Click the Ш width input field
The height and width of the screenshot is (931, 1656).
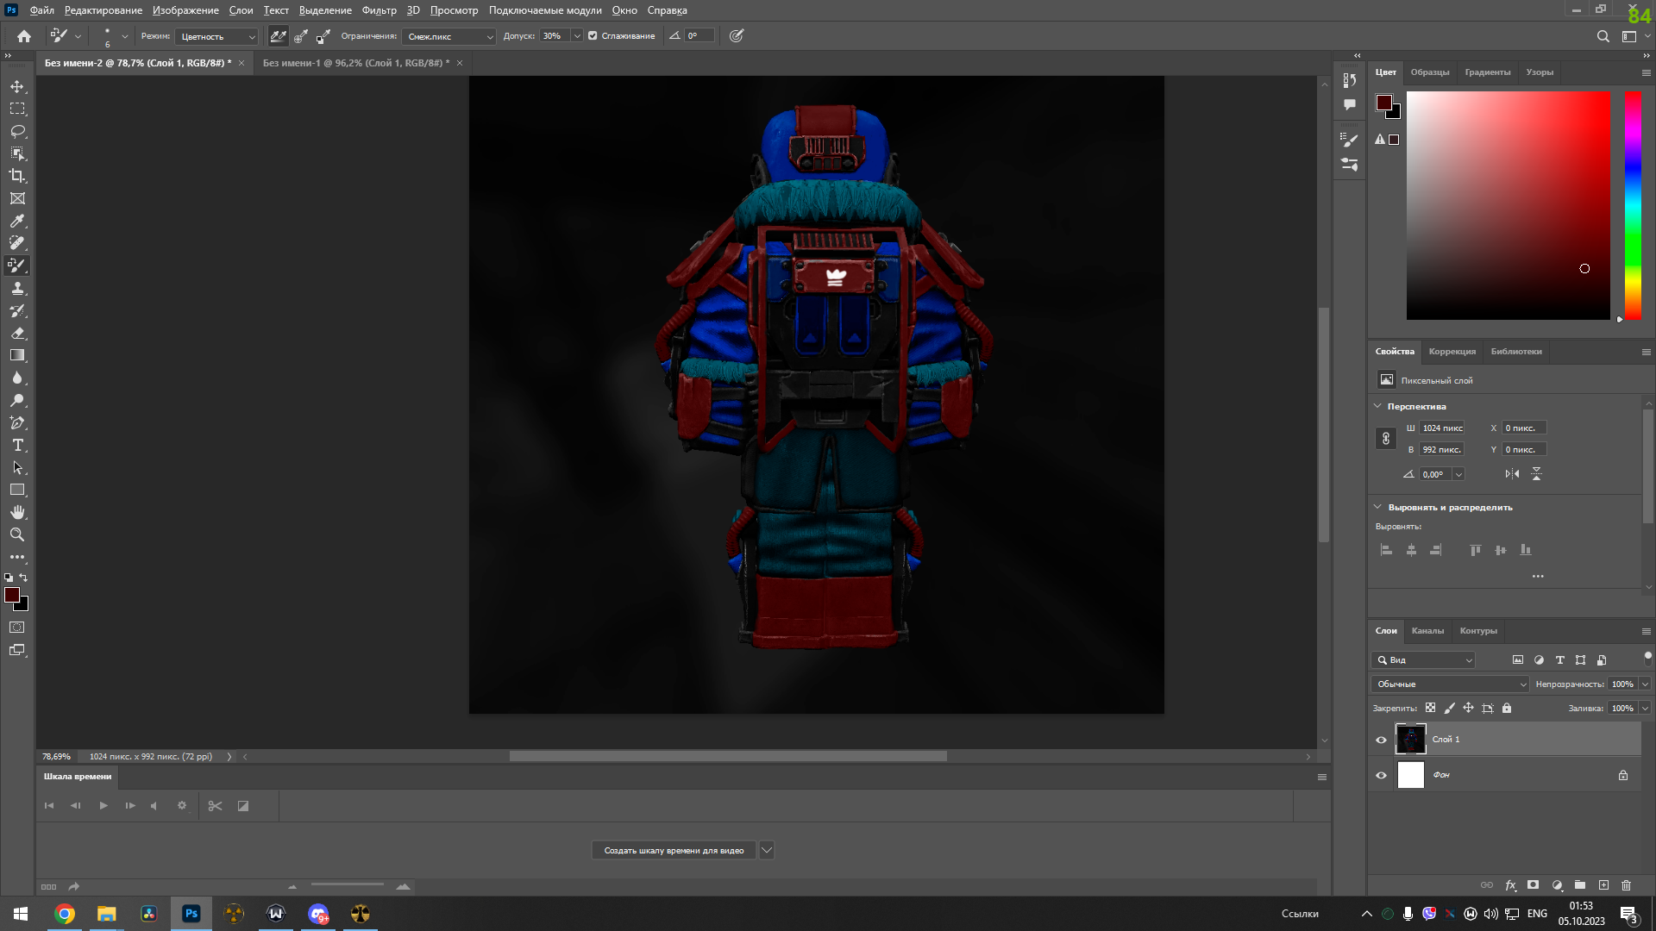[x=1442, y=428]
